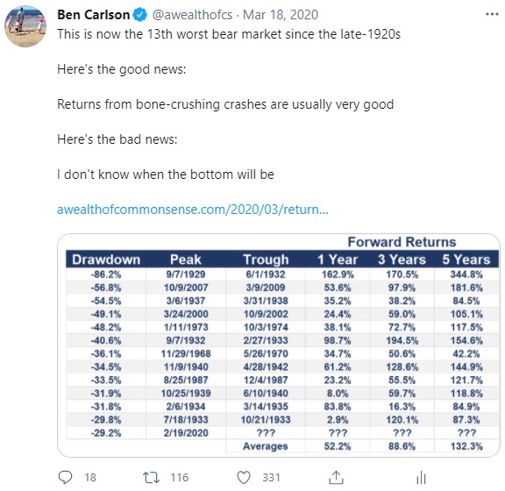
Task: Click the 18 replies count
Action: [90, 478]
